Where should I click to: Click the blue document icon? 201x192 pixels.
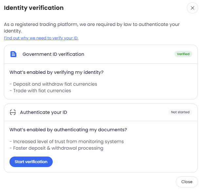[13, 54]
